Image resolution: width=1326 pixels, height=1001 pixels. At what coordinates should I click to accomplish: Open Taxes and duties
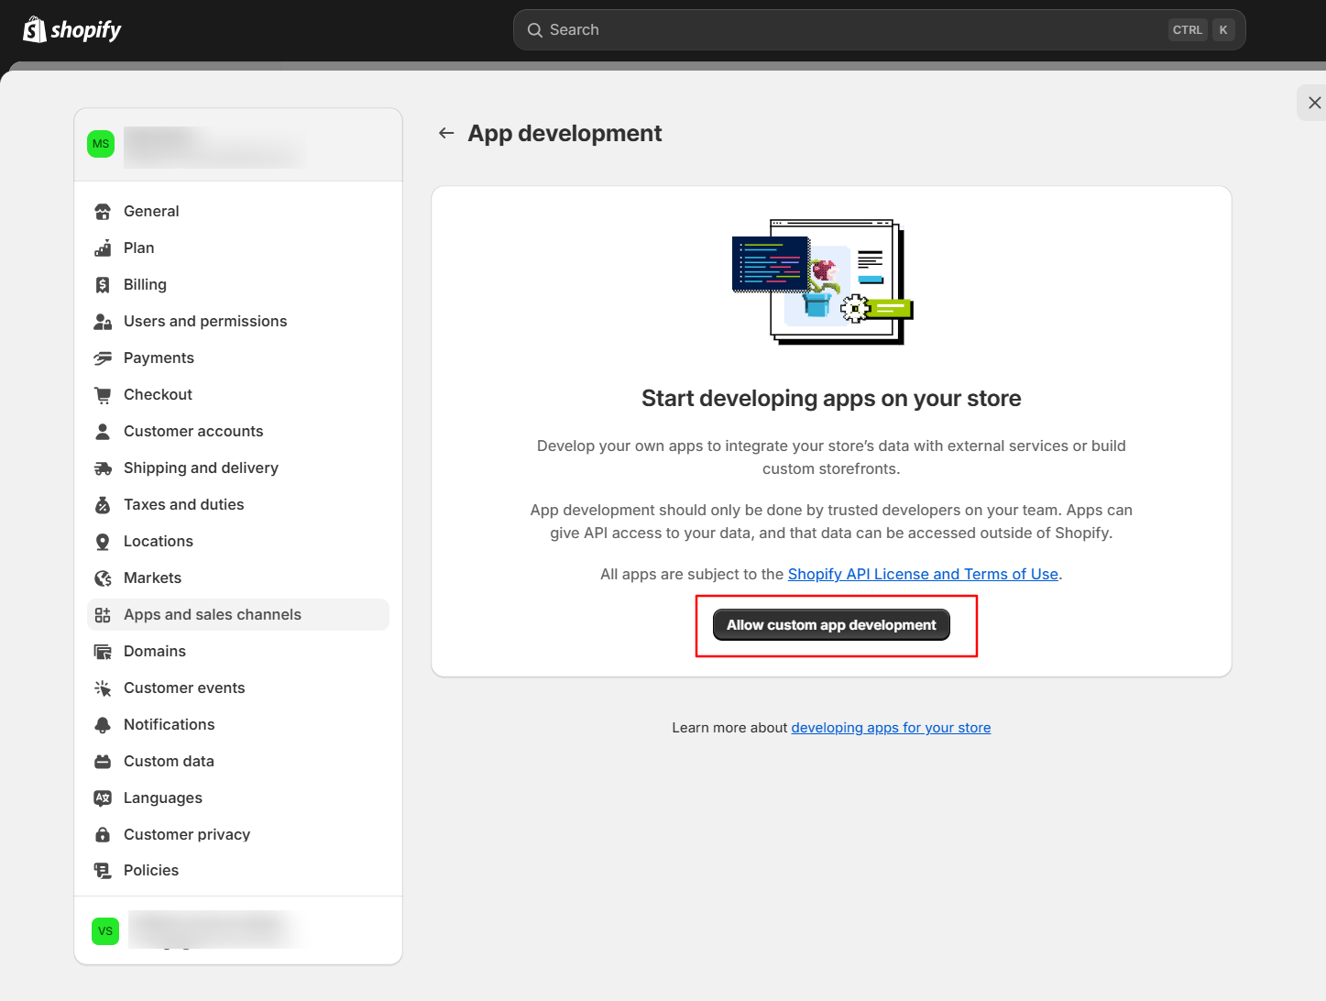pos(238,504)
